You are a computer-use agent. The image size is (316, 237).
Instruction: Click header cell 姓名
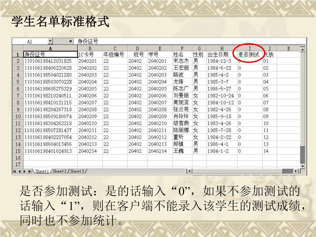[182, 54]
